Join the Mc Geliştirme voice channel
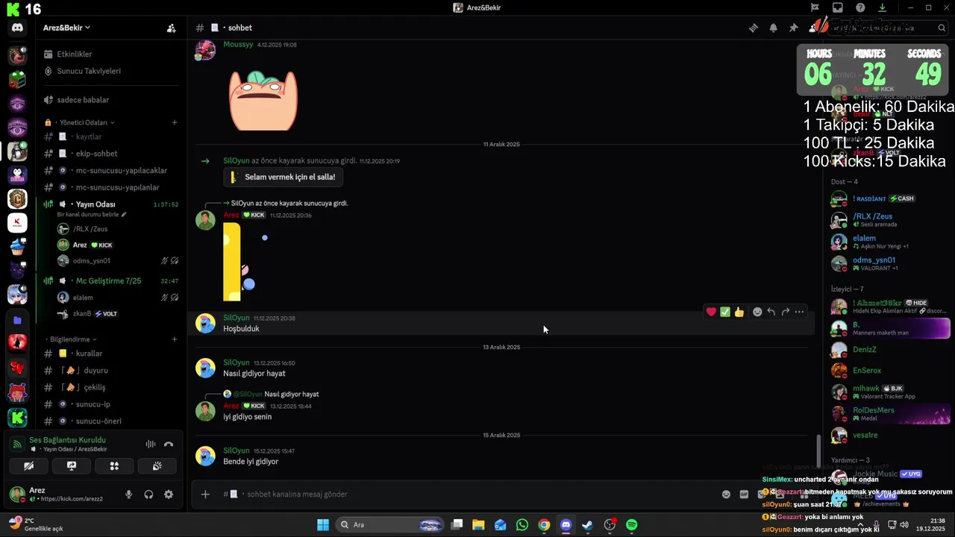The image size is (955, 537). 110,280
